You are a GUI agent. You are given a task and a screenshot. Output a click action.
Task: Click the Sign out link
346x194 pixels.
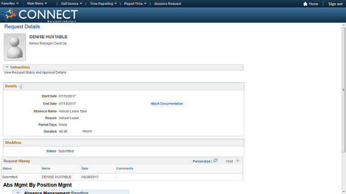pyautogui.click(x=335, y=4)
